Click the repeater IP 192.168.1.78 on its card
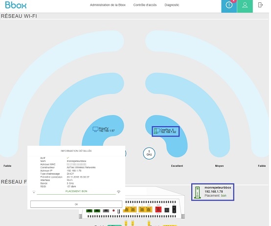 coord(214,191)
